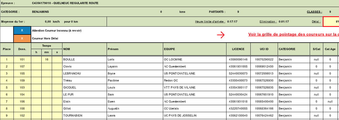Click the Cat Age column header
Viewport: 339px width, 120px height.
click(x=330, y=49)
